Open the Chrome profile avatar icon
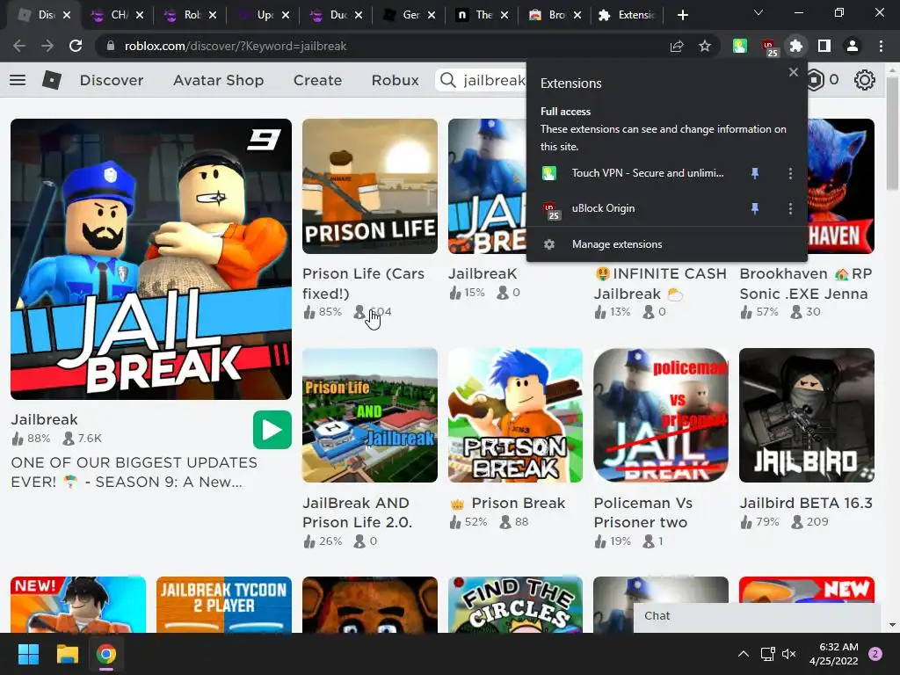This screenshot has width=900, height=675. point(853,46)
